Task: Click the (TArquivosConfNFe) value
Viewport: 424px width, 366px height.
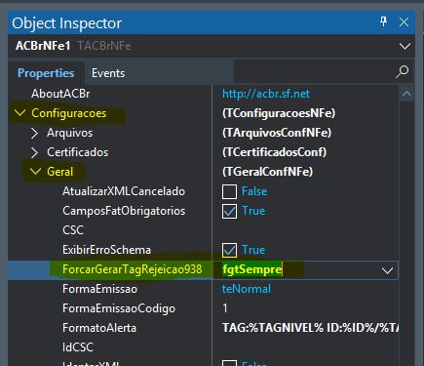Action: (277, 133)
